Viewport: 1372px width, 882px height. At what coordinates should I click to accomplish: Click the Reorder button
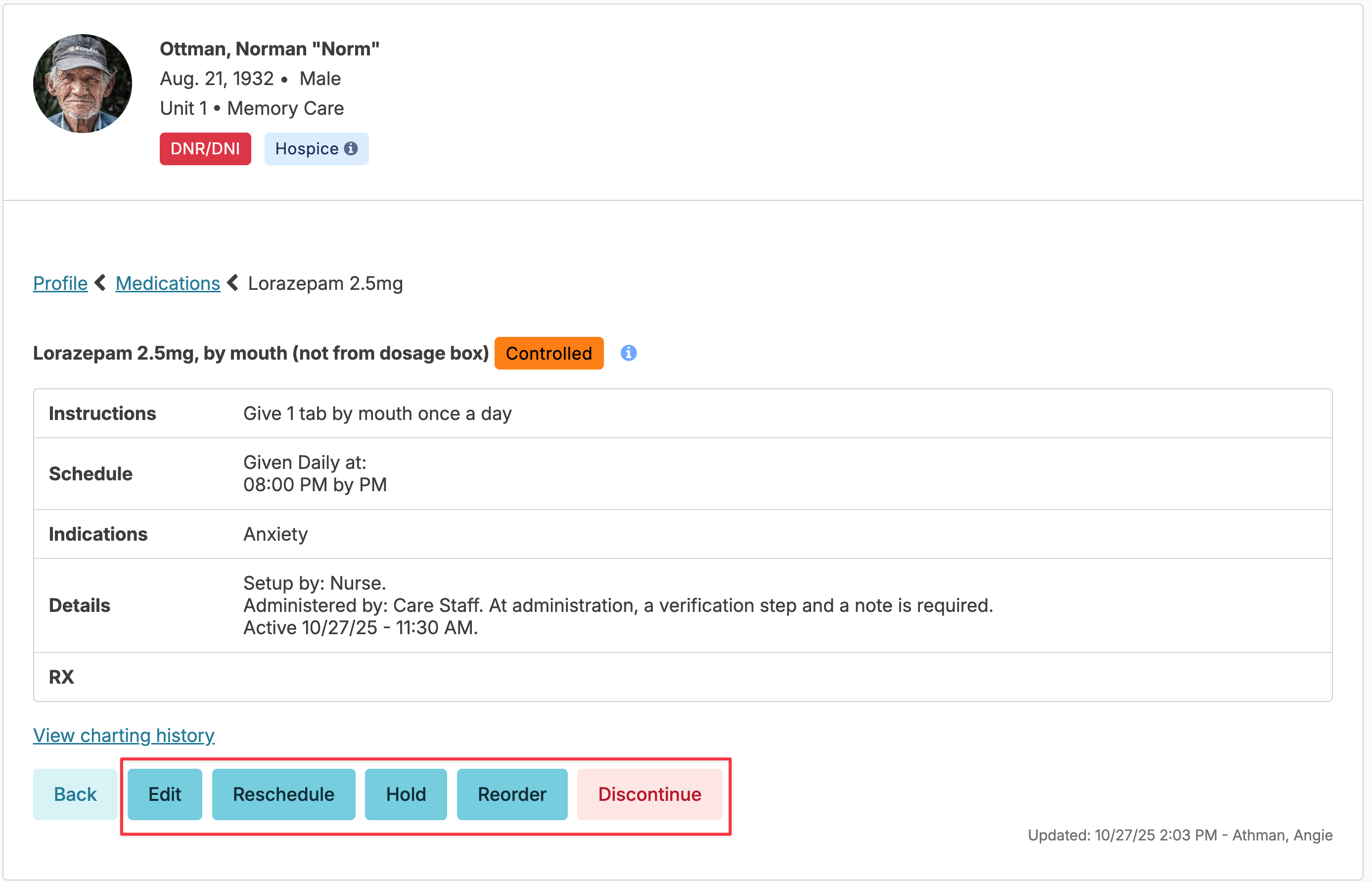(x=512, y=794)
